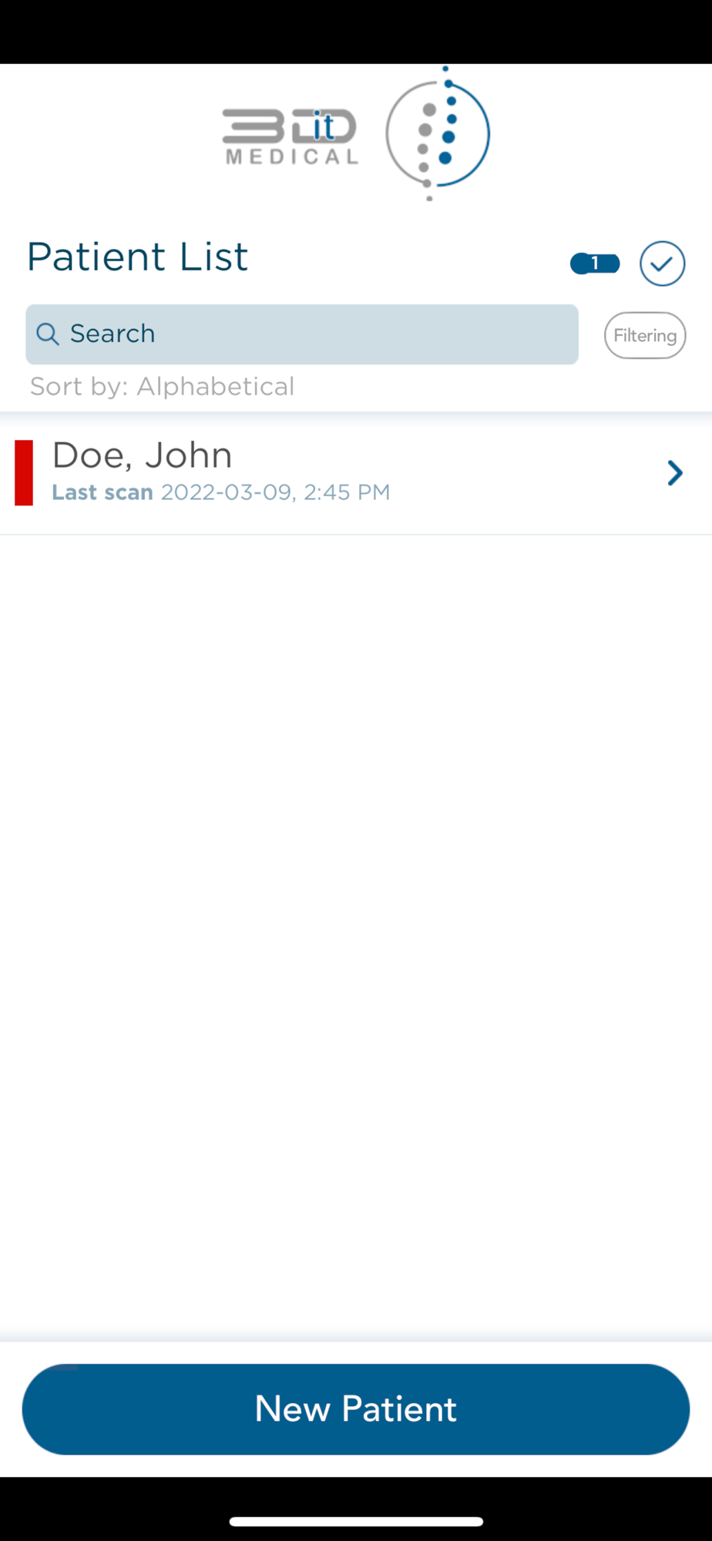This screenshot has height=1541, width=712.
Task: Tap the Last scan label
Action: click(x=102, y=492)
